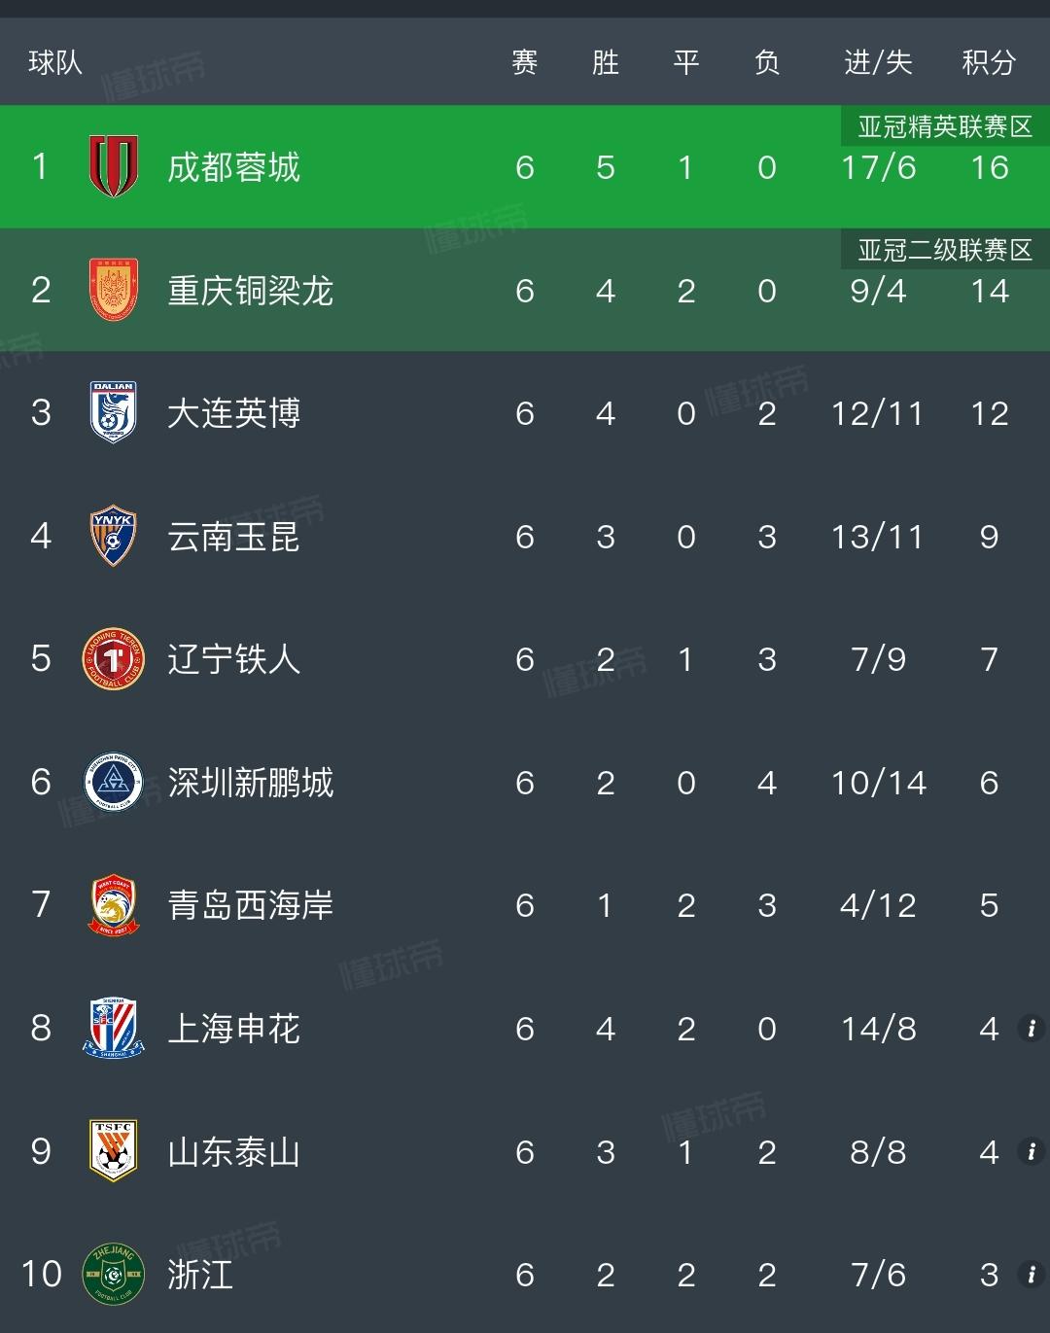Click the Liaoning Tieren (辽宁铁人) round crest
Image resolution: width=1050 pixels, height=1333 pixels.
[114, 659]
